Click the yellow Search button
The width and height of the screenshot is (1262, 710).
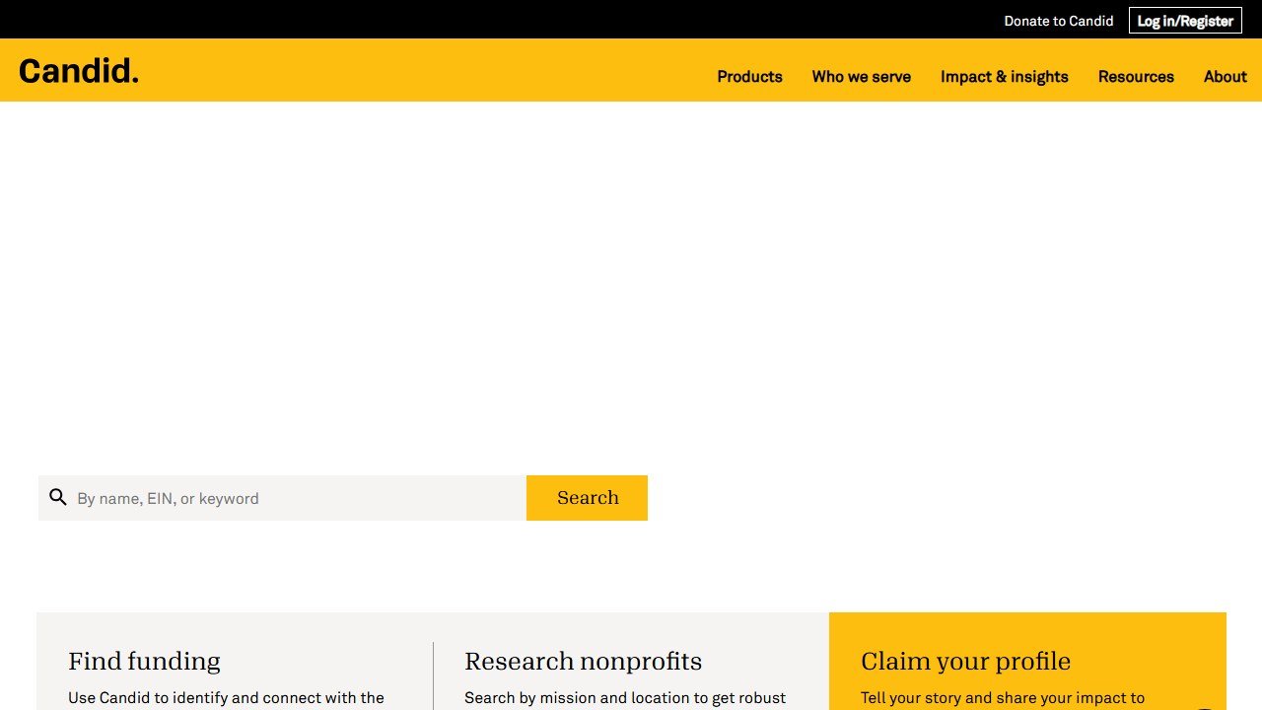click(x=587, y=498)
